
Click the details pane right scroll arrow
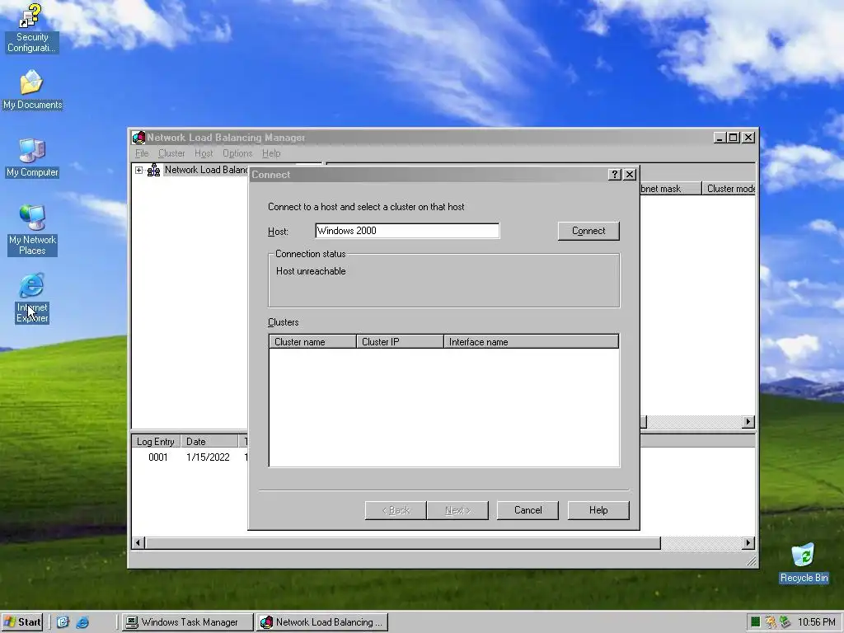(748, 422)
